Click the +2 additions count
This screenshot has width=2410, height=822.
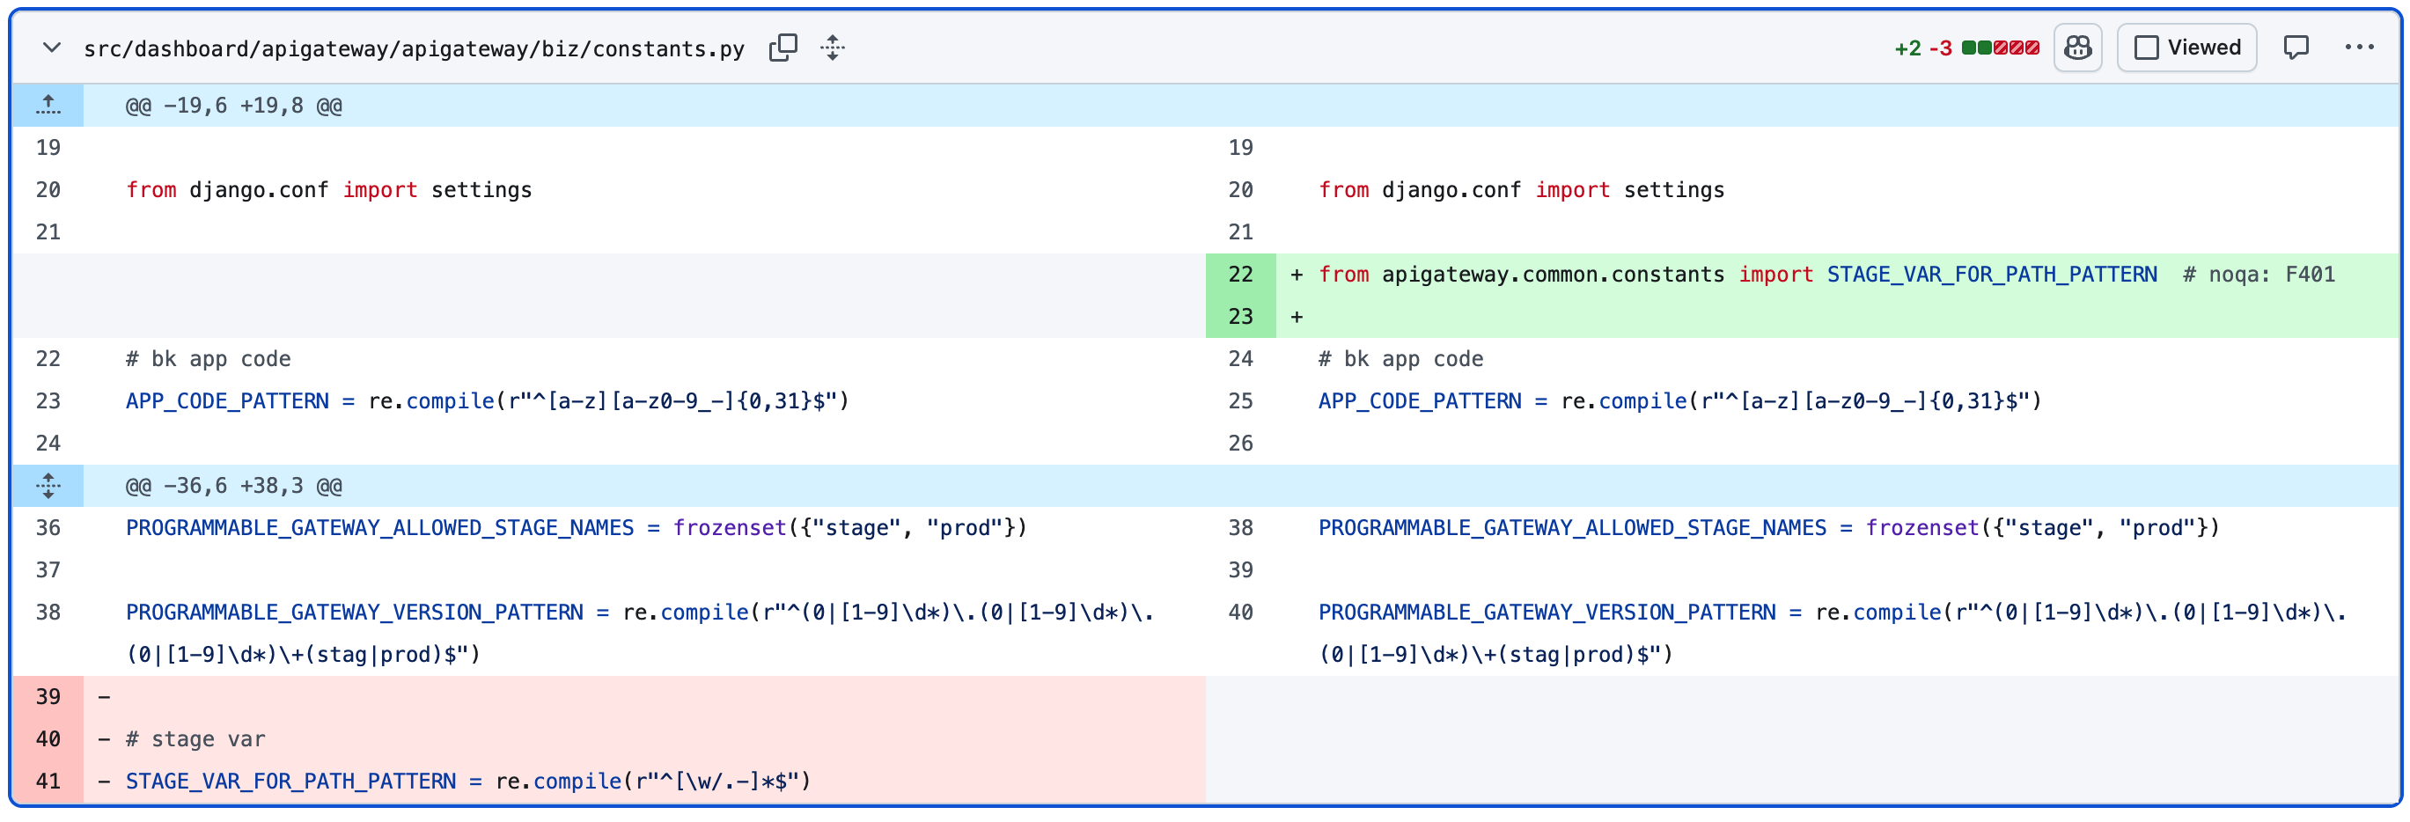1907,48
